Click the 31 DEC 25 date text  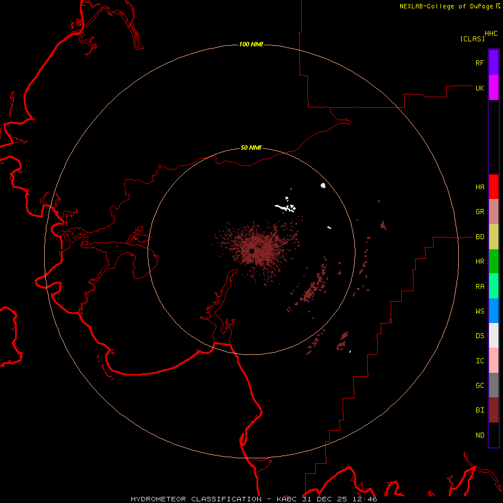pyautogui.click(x=325, y=499)
